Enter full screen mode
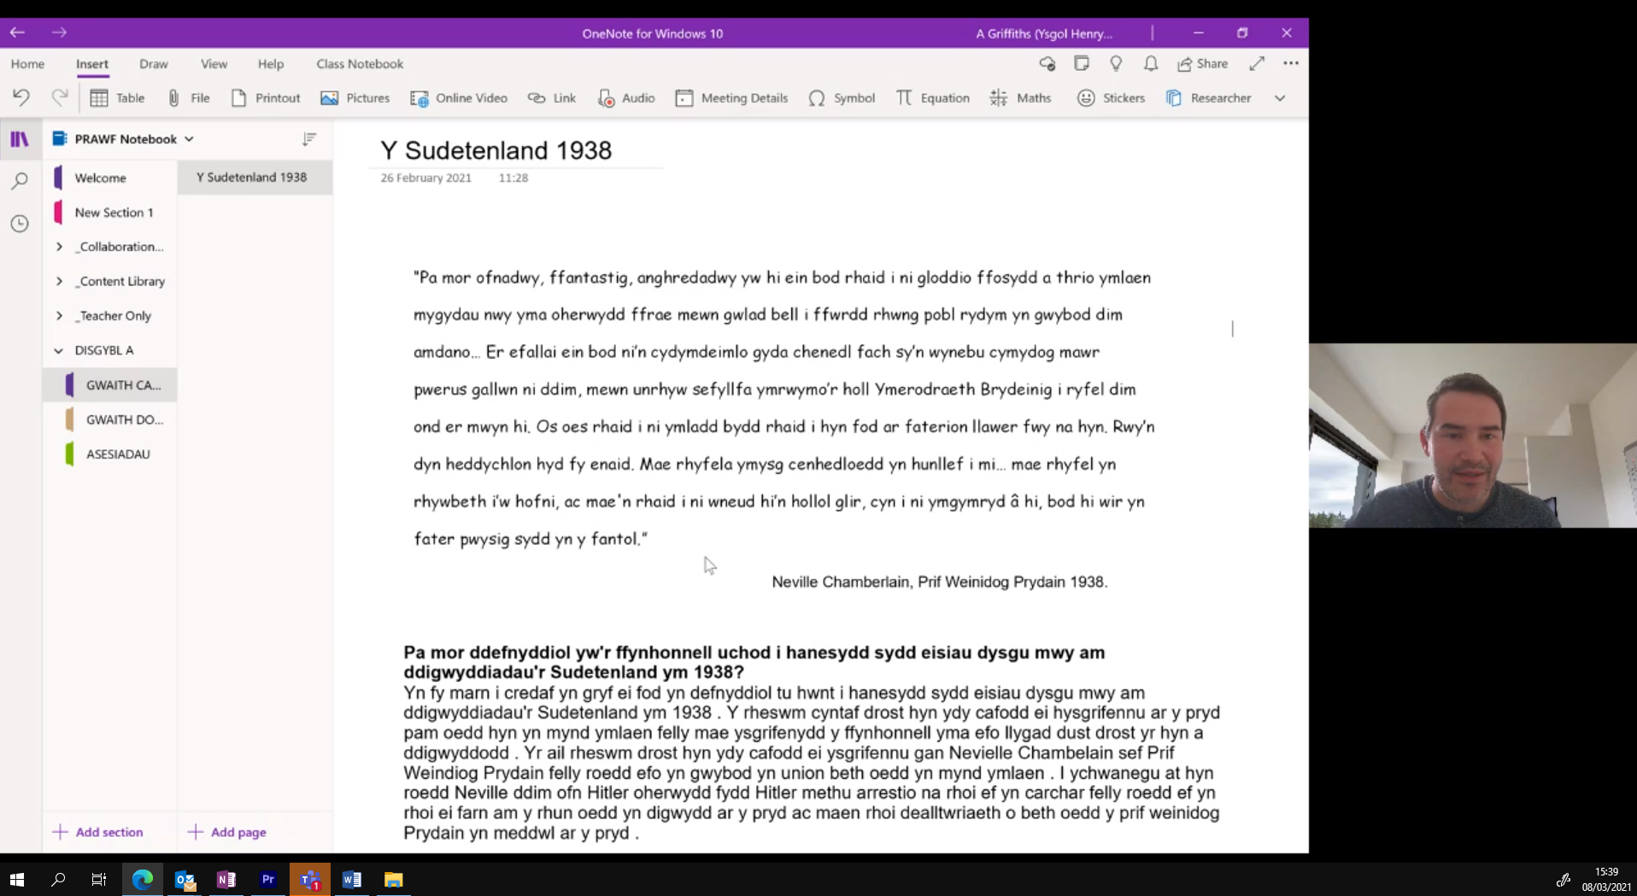Image resolution: width=1637 pixels, height=896 pixels. [x=1257, y=63]
